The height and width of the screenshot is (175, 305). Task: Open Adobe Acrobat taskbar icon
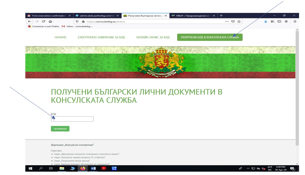[104, 168]
